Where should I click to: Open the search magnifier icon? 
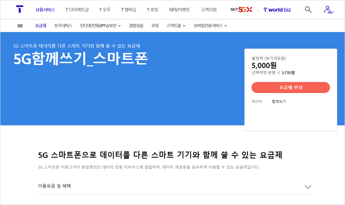[x=308, y=10]
